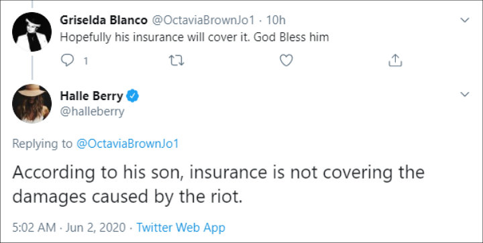This screenshot has height=243, width=483.
Task: Expand options menu on Halle Berry's tweet
Action: (x=464, y=95)
